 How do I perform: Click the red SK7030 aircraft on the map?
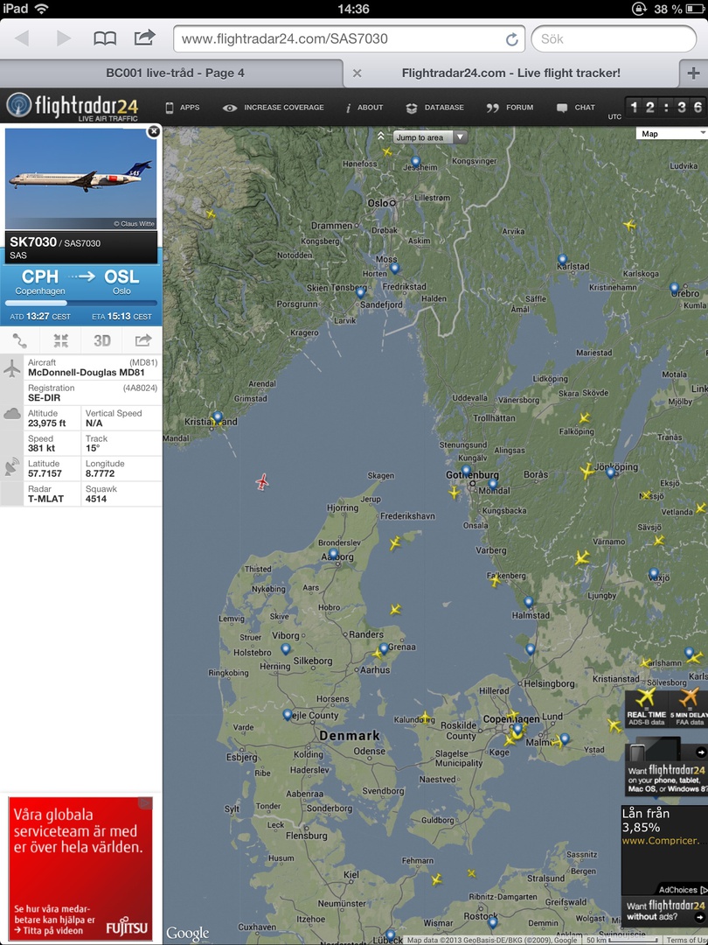pyautogui.click(x=262, y=481)
